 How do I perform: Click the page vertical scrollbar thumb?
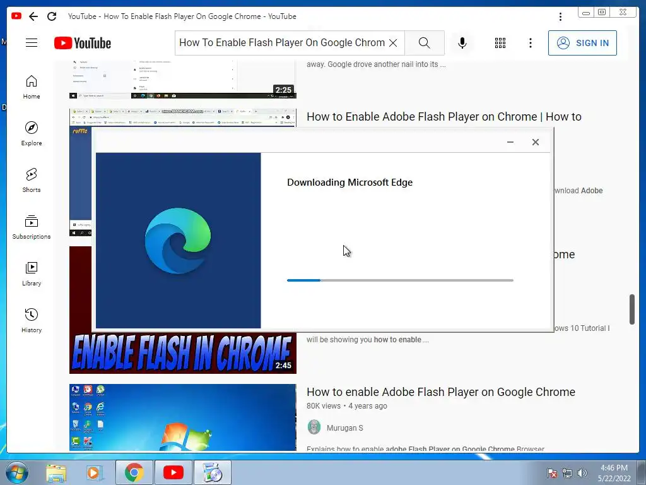coord(632,309)
